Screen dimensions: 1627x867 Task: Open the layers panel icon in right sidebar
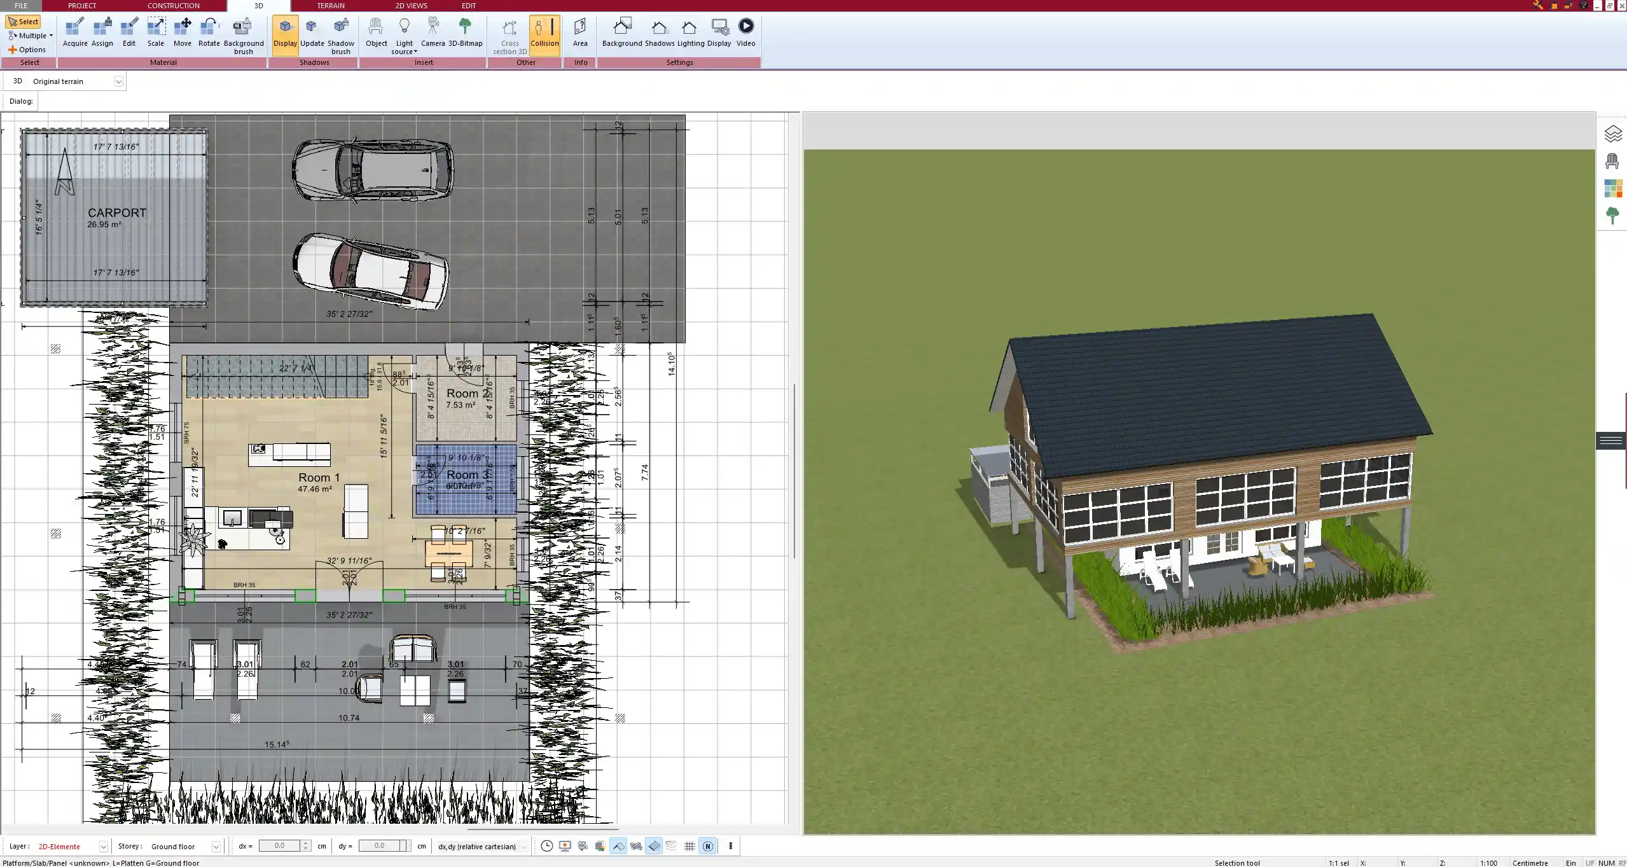[1612, 134]
